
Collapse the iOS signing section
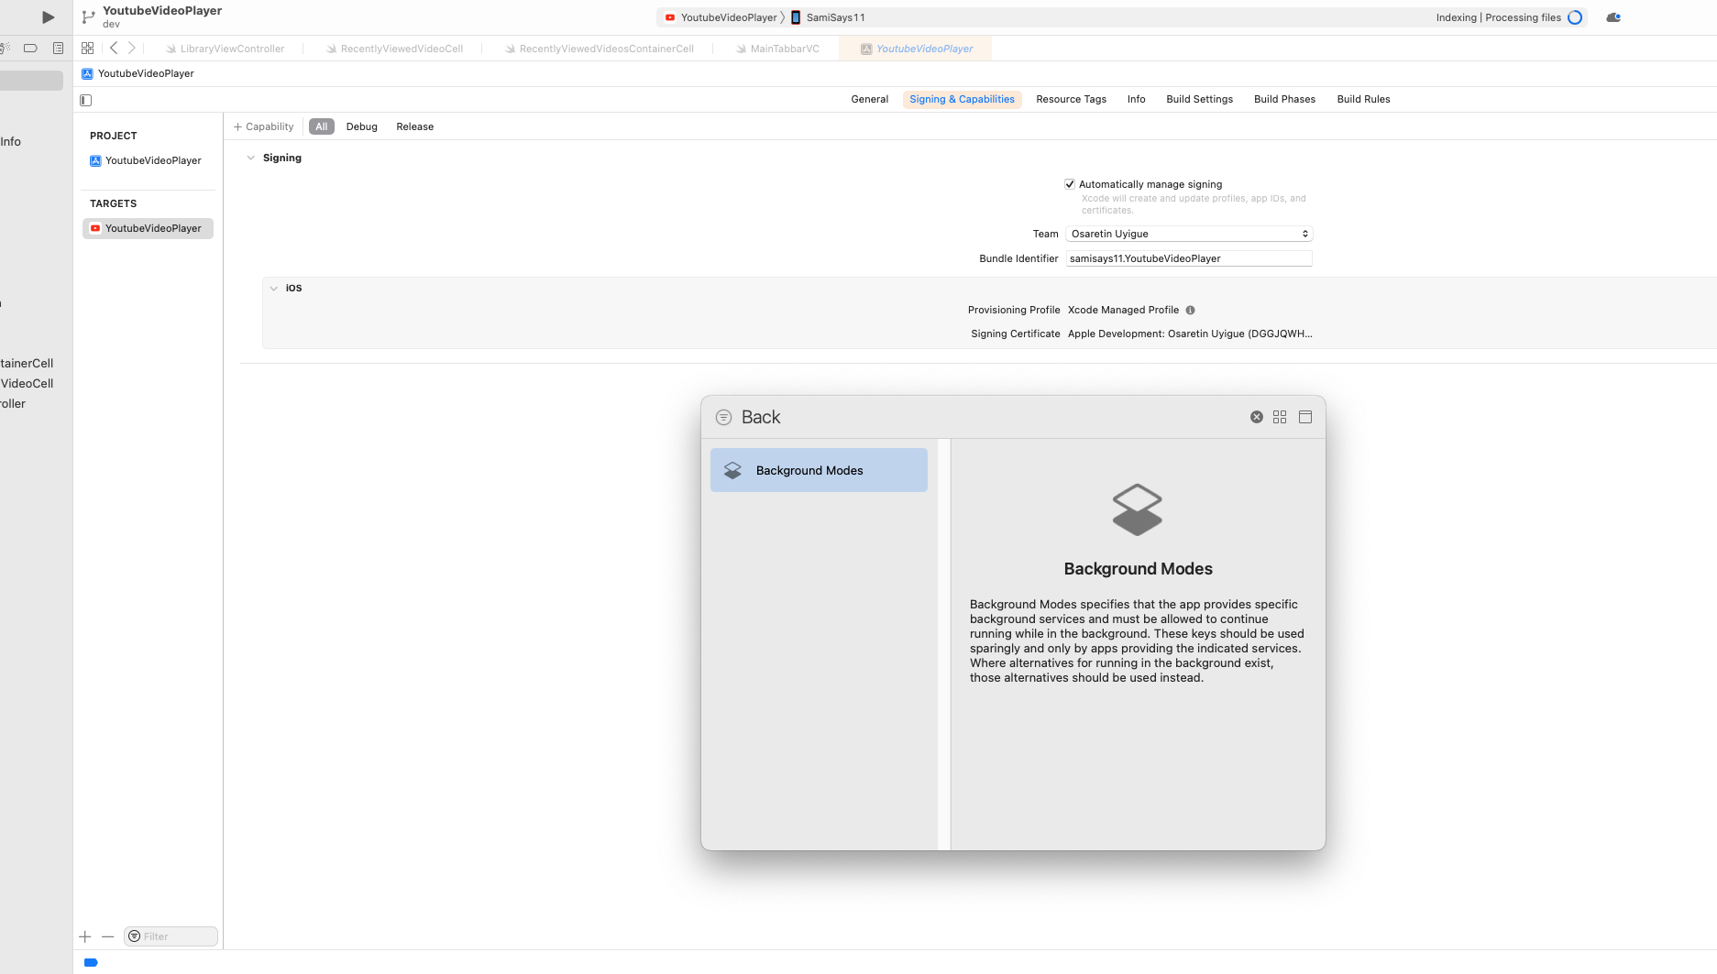274,288
